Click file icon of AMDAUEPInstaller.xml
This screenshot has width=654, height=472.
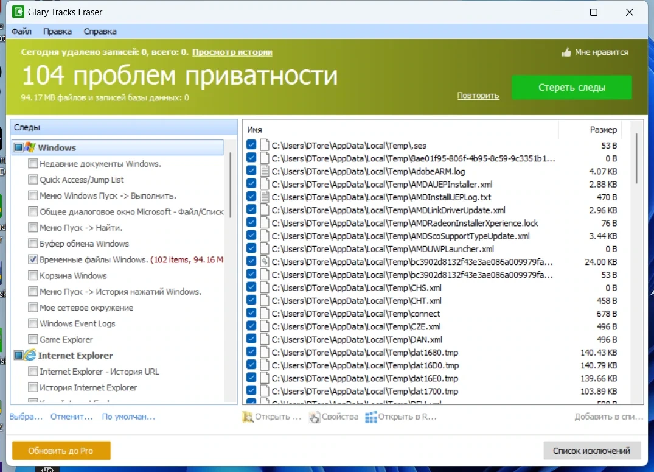click(264, 184)
